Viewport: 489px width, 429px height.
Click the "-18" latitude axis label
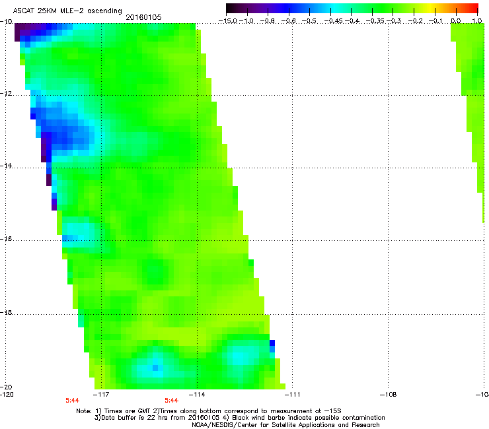[x=6, y=312]
